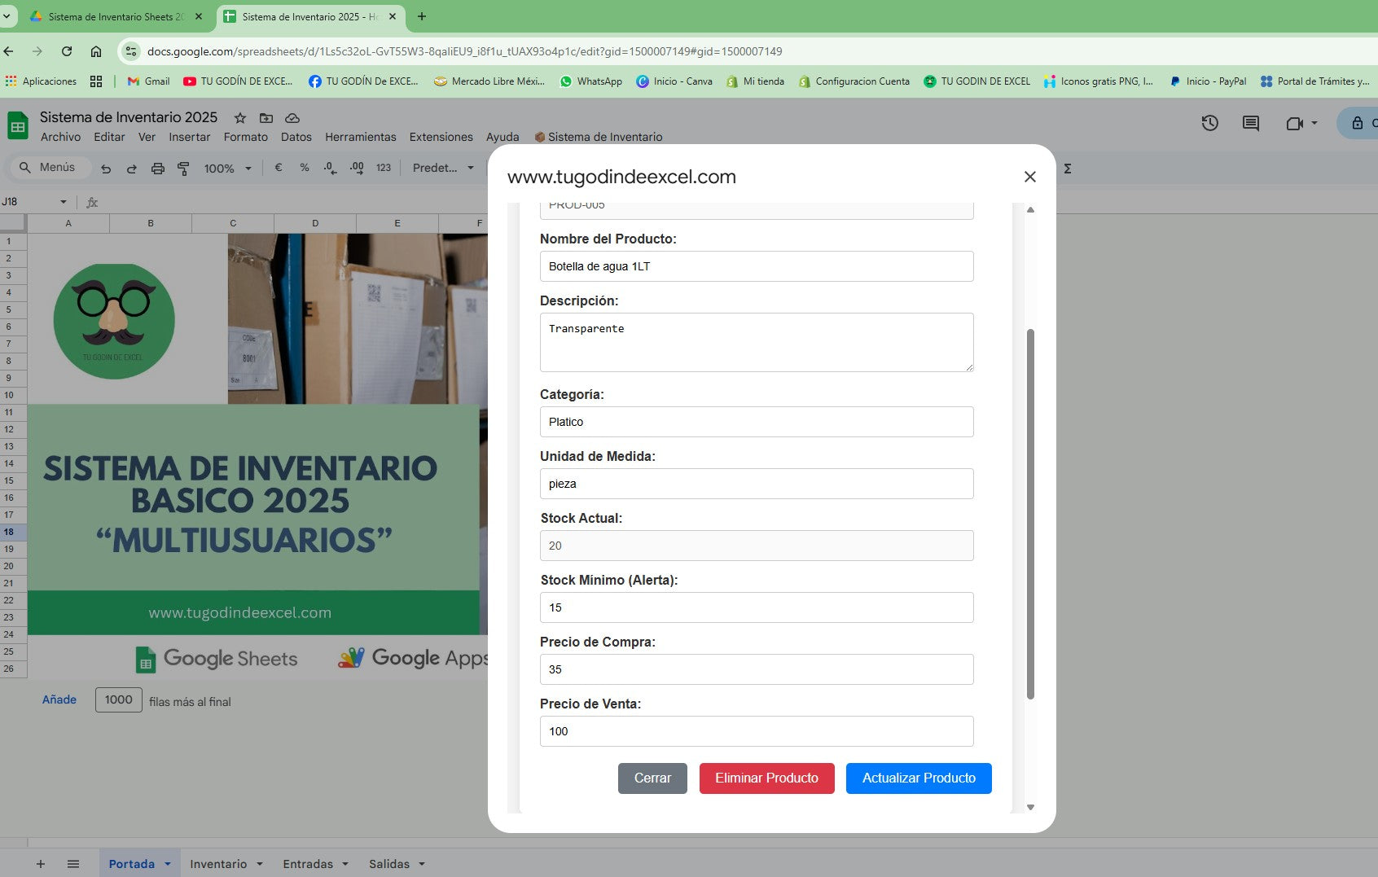This screenshot has height=877, width=1378.
Task: Add a new sheet with plus icon
Action: click(x=41, y=864)
